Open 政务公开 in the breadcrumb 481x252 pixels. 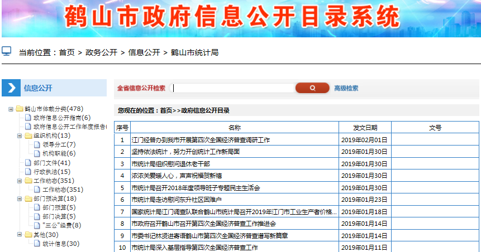(x=101, y=52)
